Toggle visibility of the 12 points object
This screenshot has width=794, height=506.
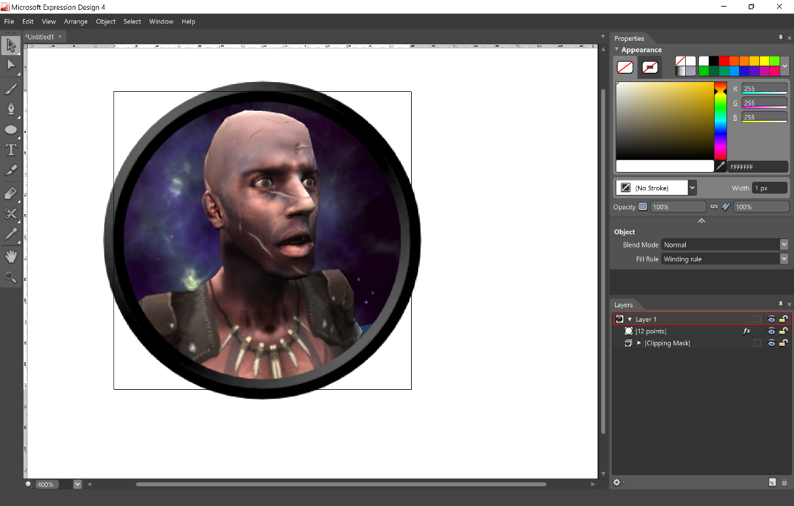tap(772, 331)
